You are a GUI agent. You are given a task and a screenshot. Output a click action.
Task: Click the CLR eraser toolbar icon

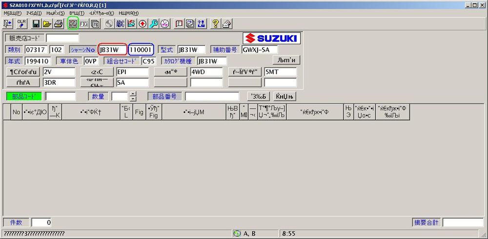pyautogui.click(x=21, y=23)
